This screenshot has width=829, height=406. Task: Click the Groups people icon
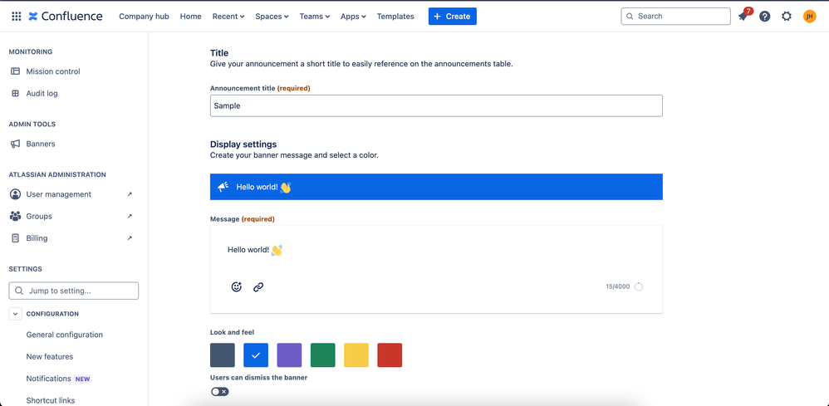15,216
